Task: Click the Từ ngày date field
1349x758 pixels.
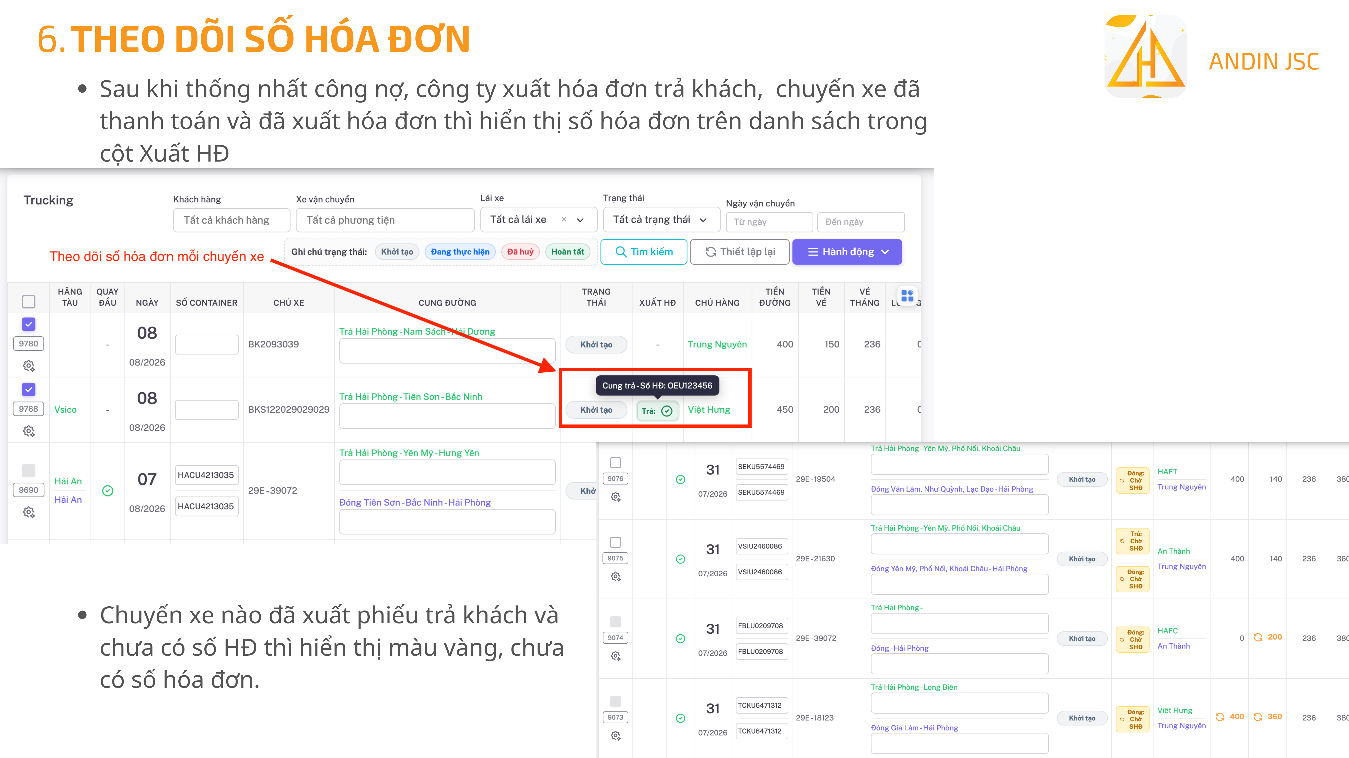Action: 769,222
